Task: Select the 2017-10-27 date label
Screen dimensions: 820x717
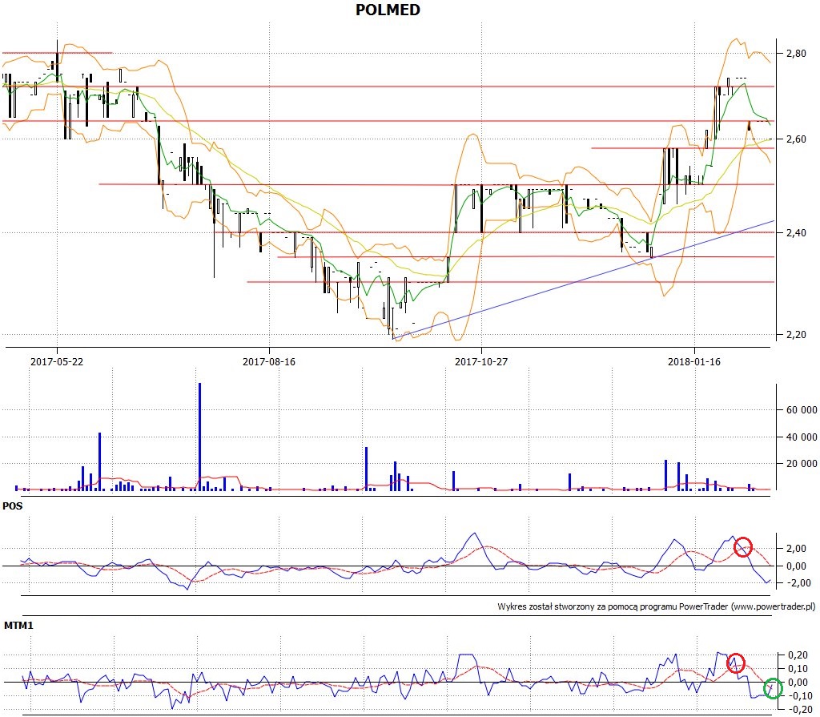Action: (481, 361)
